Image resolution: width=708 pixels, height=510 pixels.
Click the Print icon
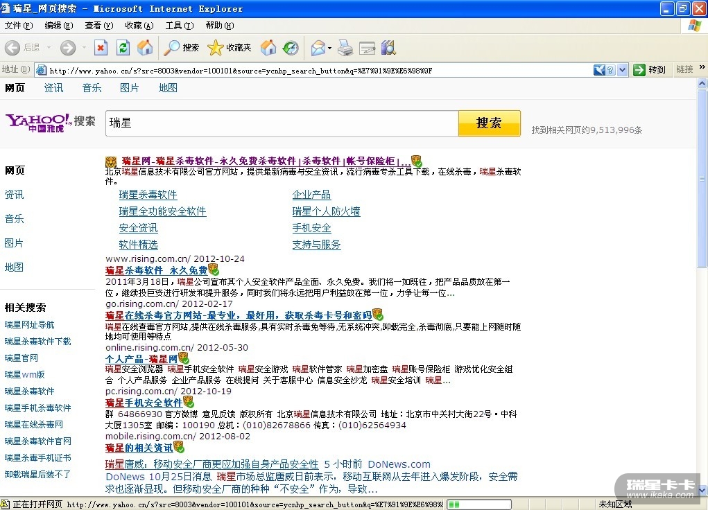coord(345,47)
